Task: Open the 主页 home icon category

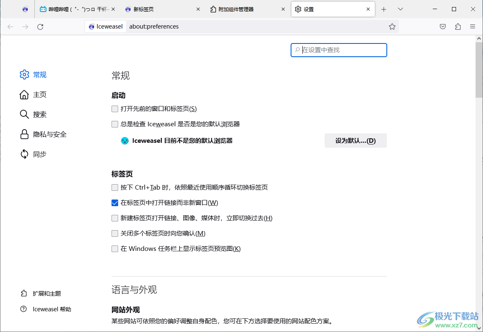Action: pyautogui.click(x=24, y=94)
